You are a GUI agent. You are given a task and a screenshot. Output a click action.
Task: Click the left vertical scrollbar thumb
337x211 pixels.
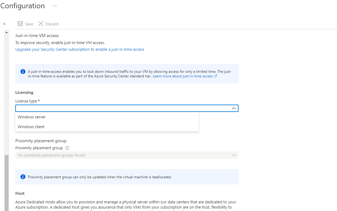[x=6, y=183]
